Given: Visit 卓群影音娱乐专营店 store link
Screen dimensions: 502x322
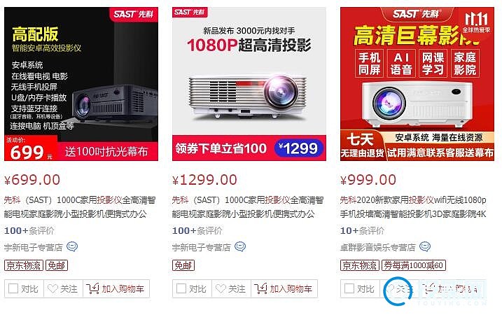Looking at the screenshot, I should pyautogui.click(x=378, y=247).
